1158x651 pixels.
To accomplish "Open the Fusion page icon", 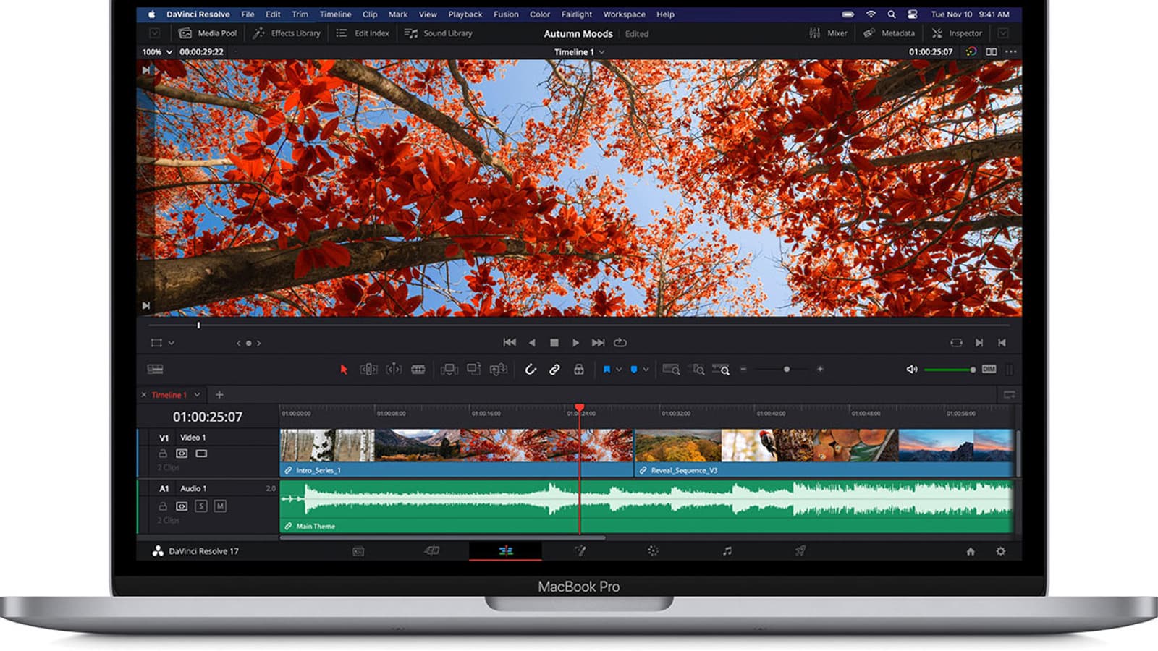I will [580, 551].
